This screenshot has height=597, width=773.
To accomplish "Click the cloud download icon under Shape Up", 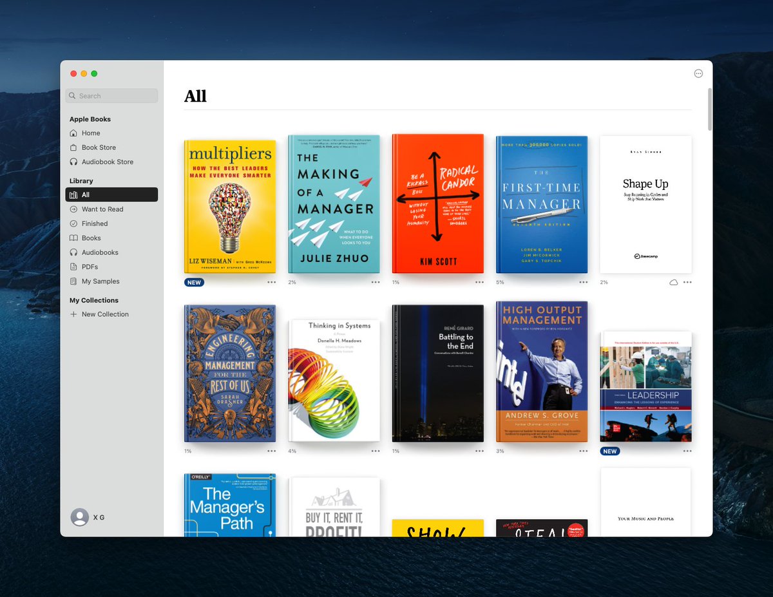I will tap(673, 282).
